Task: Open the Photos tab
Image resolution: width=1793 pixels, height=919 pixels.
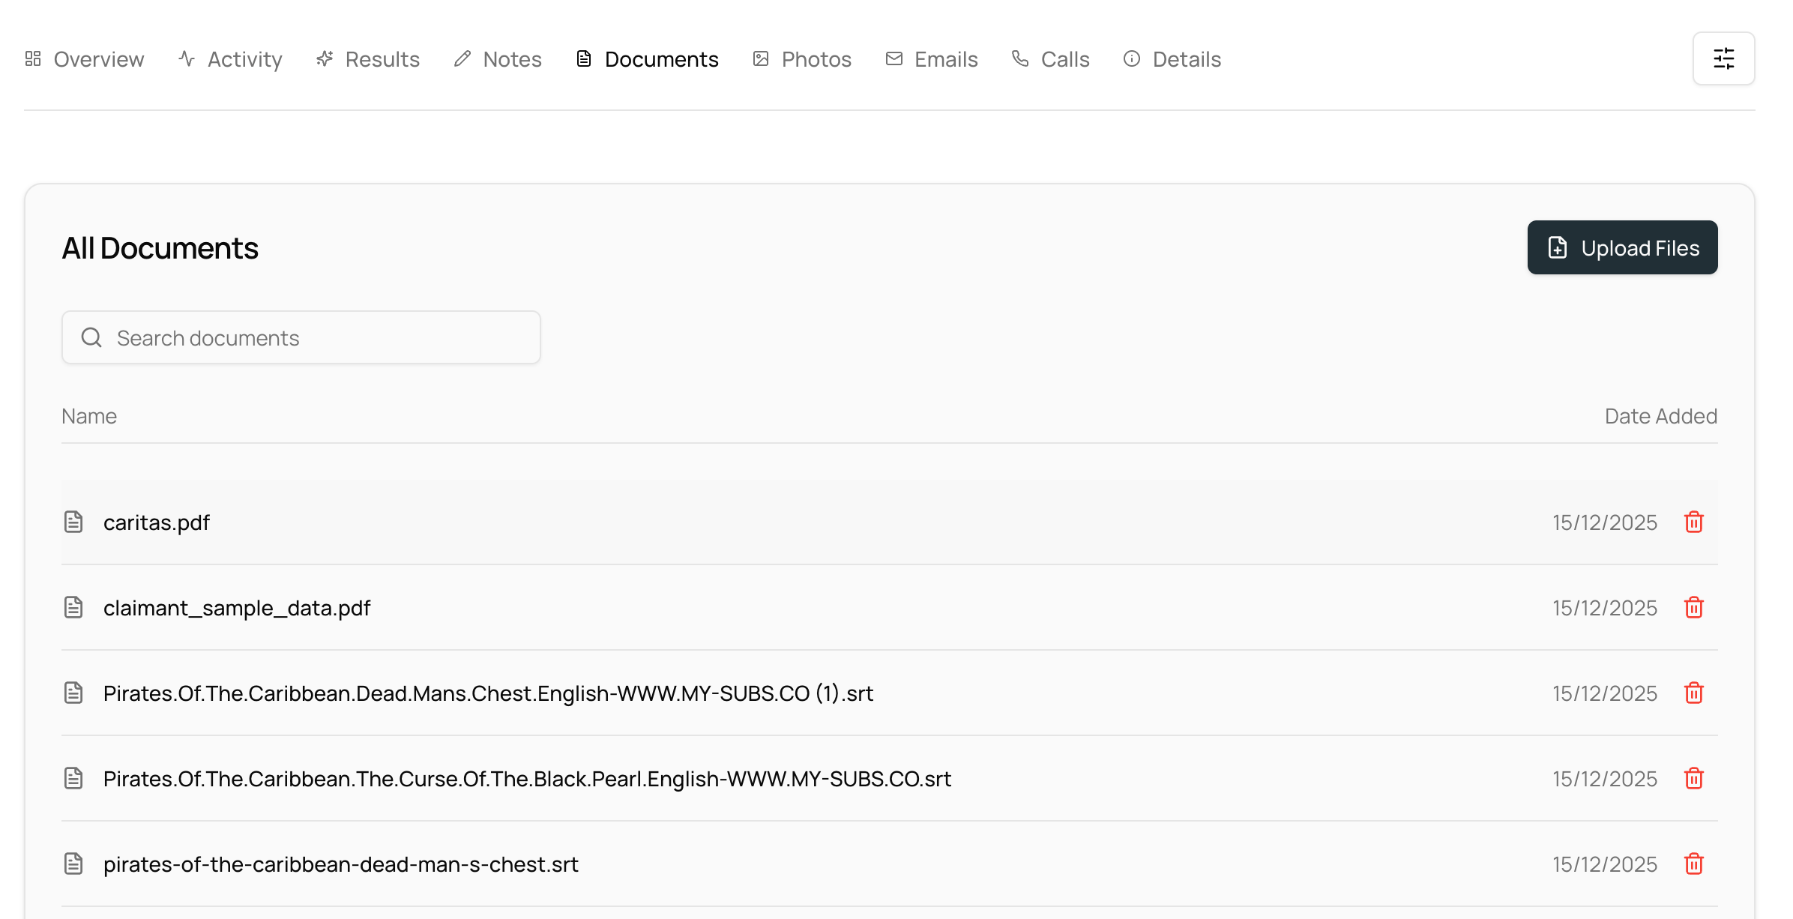Action: [802, 59]
